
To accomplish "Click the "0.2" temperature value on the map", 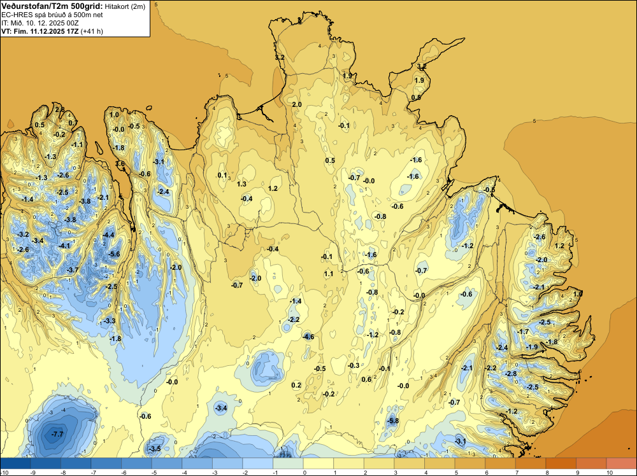I will (x=297, y=385).
